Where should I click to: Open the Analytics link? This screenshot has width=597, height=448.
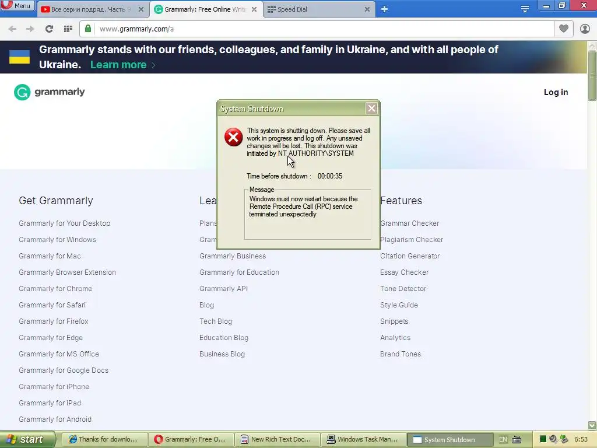[395, 338]
